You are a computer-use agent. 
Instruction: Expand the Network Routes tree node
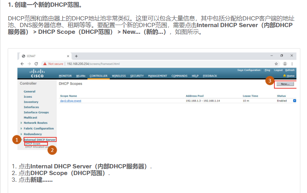(x=21, y=123)
